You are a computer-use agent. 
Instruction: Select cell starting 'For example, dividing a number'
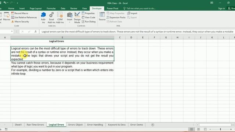pos(62,72)
